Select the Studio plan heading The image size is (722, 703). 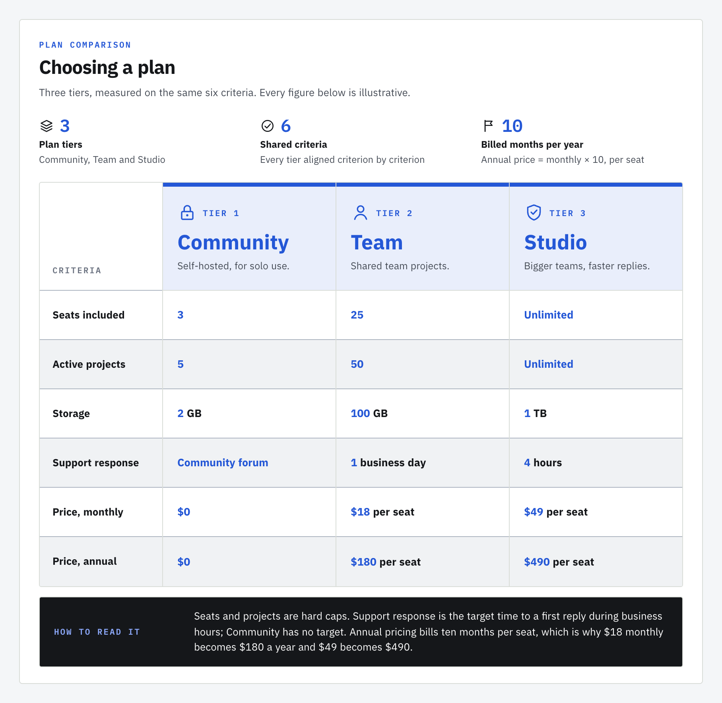[555, 242]
